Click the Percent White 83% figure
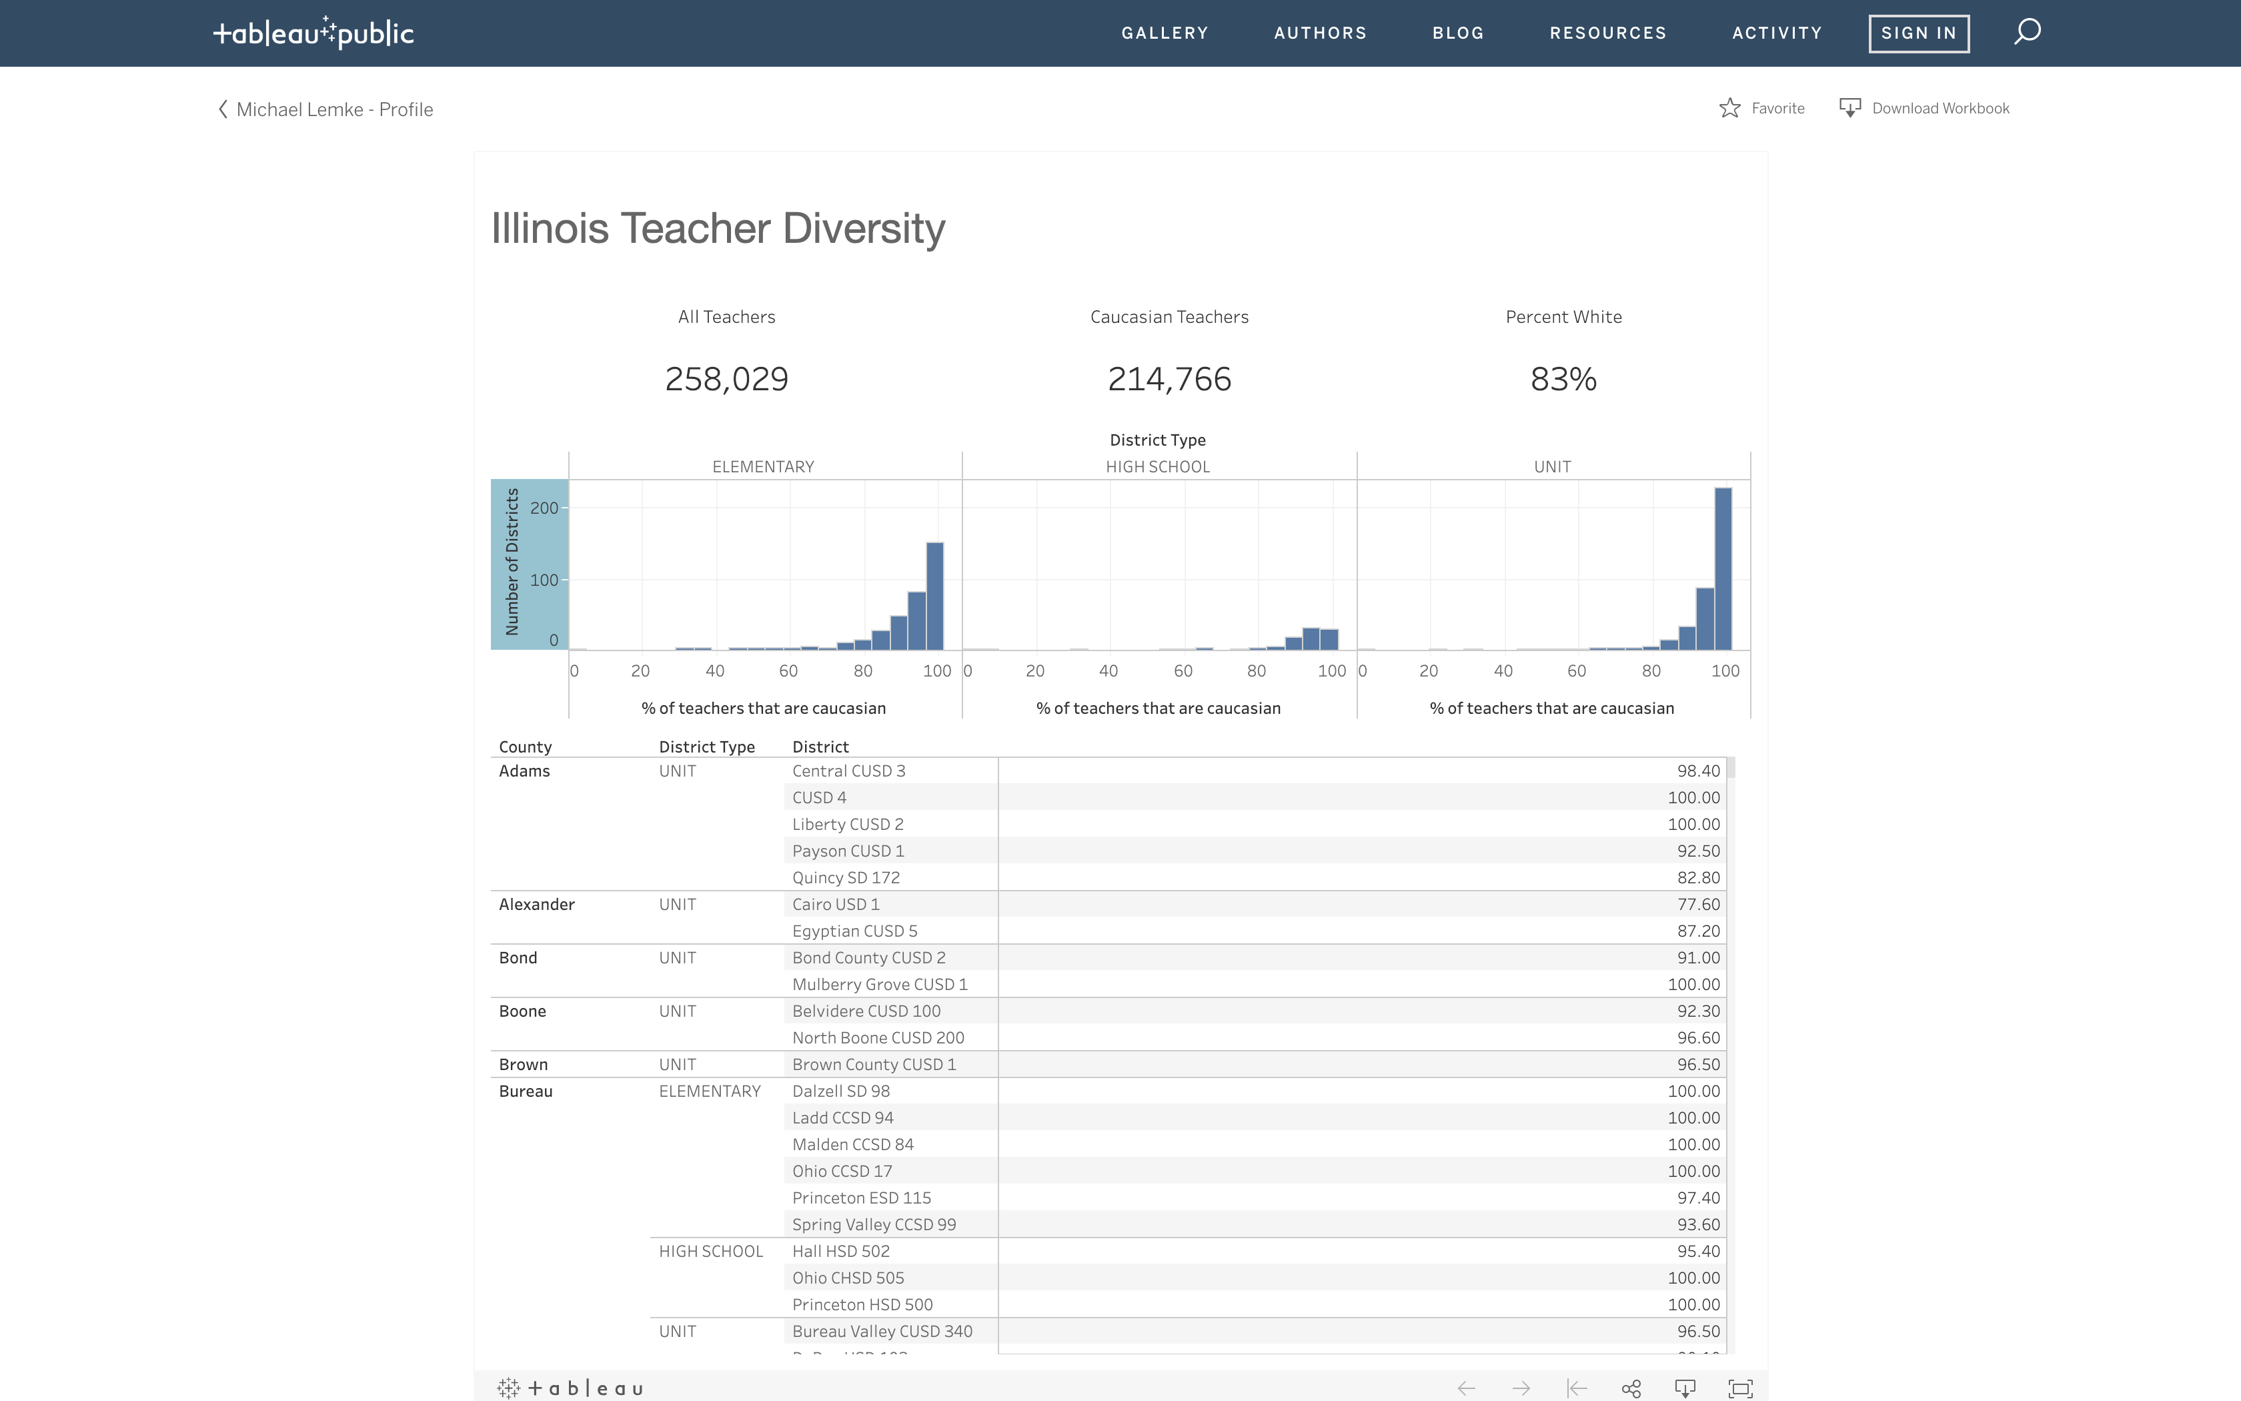2241x1401 pixels. pyautogui.click(x=1563, y=379)
